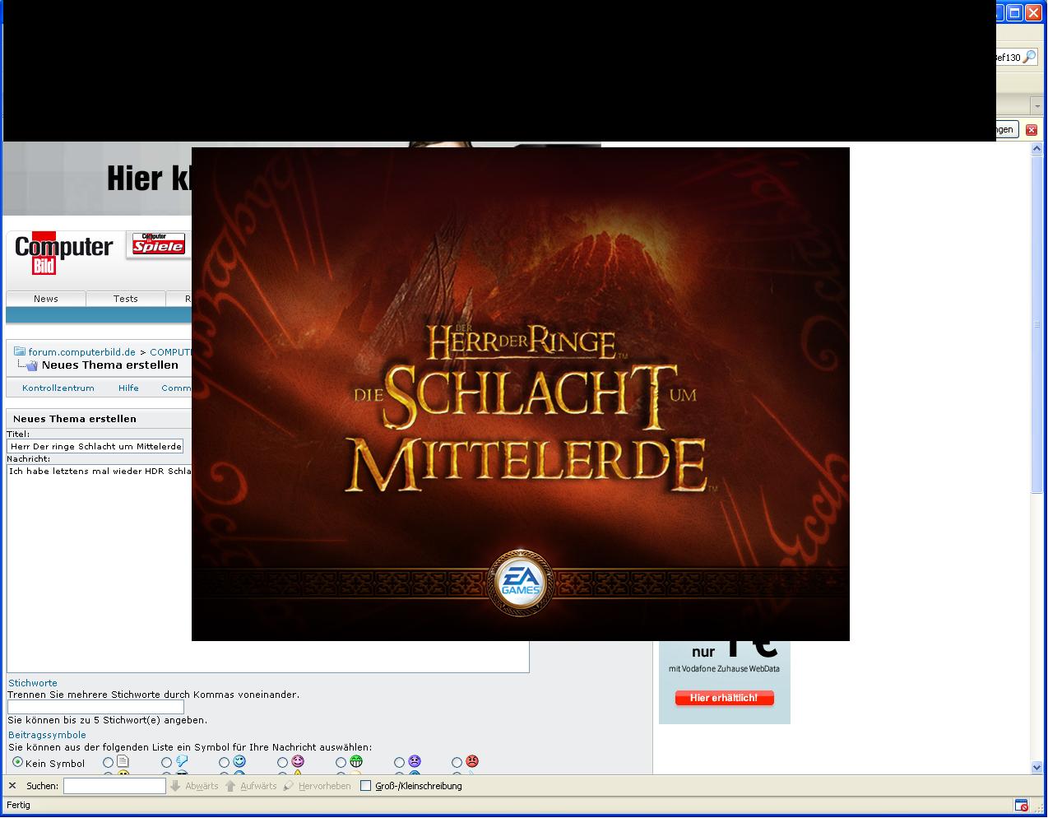The height and width of the screenshot is (818, 1048).
Task: Open the Computer Bild Spiele logo link
Action: tap(159, 244)
